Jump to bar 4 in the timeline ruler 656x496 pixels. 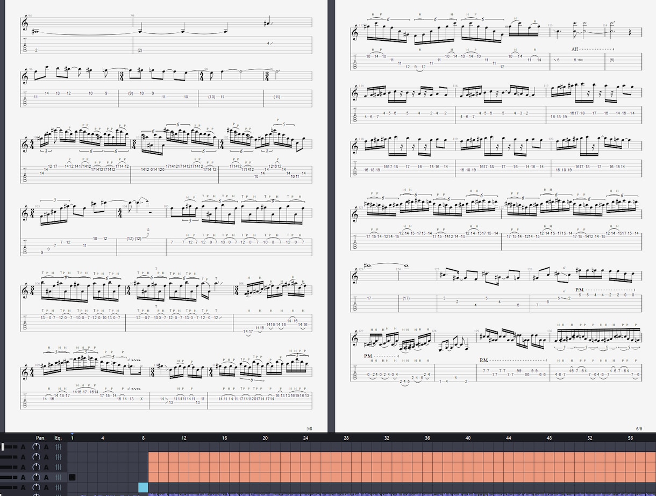(103, 438)
